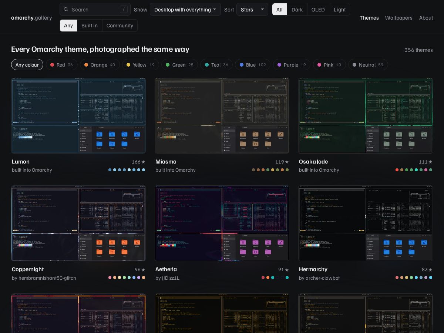
Task: Click the '356 themes' count text
Action: [418, 50]
